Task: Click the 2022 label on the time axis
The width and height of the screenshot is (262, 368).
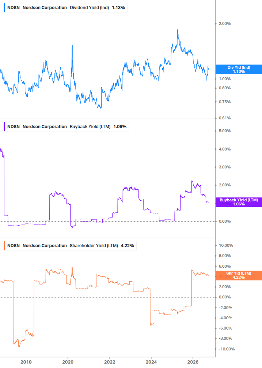Action: click(x=109, y=362)
